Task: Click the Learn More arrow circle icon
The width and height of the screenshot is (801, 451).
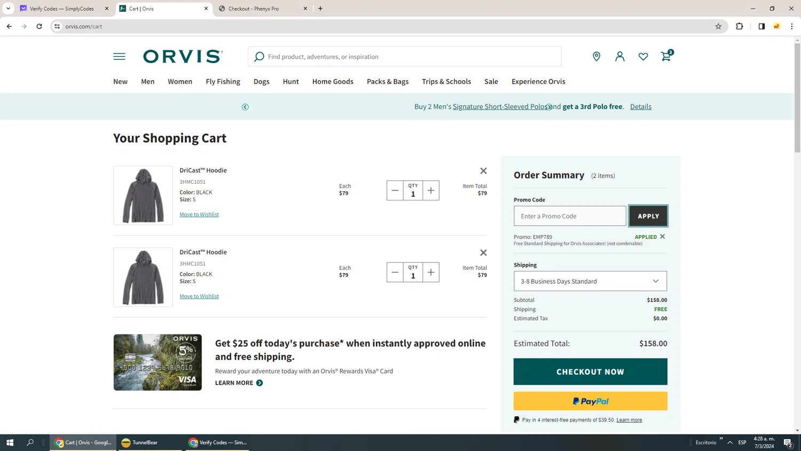Action: coord(260,383)
